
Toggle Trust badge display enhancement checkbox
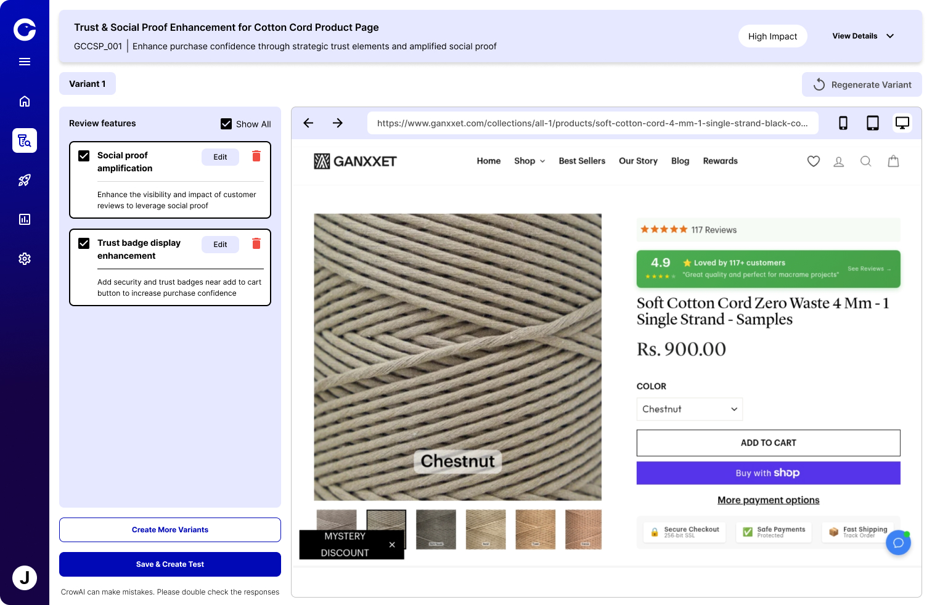tap(84, 243)
